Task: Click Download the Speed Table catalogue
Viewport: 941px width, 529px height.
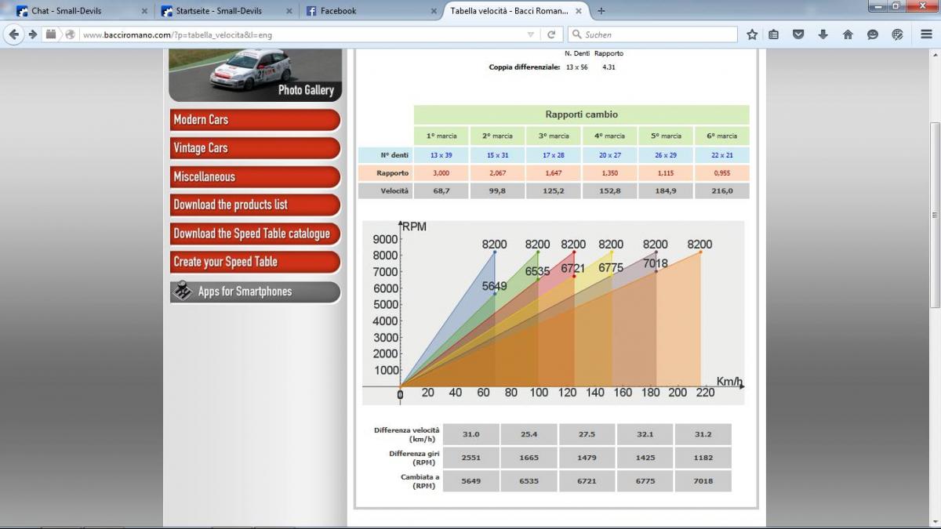Action: [255, 234]
